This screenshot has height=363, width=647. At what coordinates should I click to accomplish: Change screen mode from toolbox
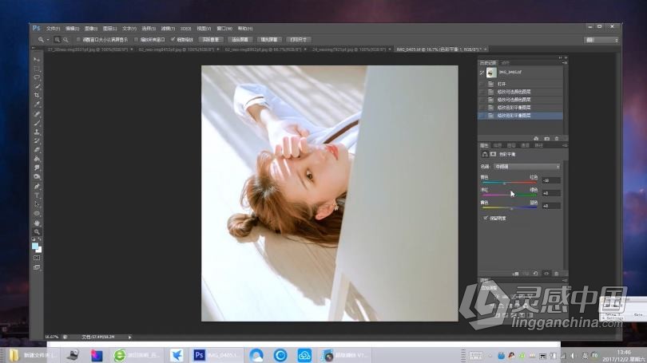point(37,267)
